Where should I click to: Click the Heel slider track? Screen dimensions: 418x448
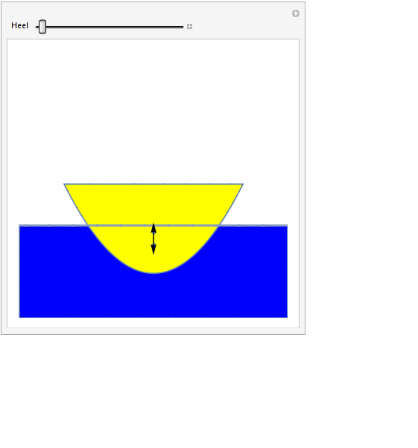click(x=110, y=27)
